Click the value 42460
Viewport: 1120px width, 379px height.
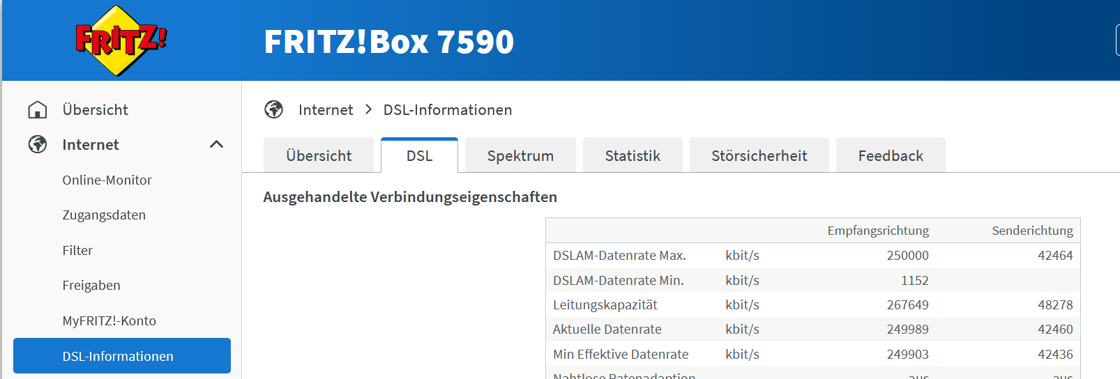tap(1055, 330)
